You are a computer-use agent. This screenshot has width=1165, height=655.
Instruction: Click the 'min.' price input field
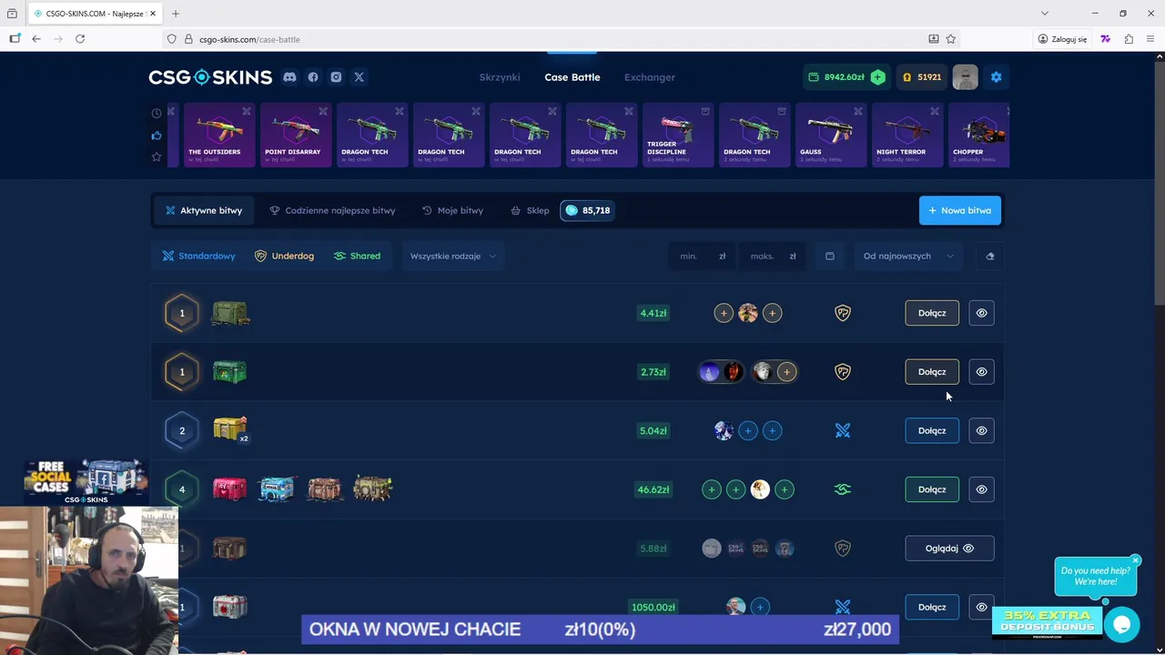point(702,257)
